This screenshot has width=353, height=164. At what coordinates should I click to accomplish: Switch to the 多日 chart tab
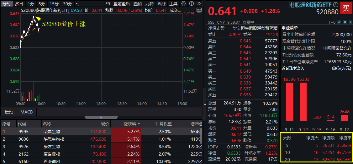coord(19,4)
